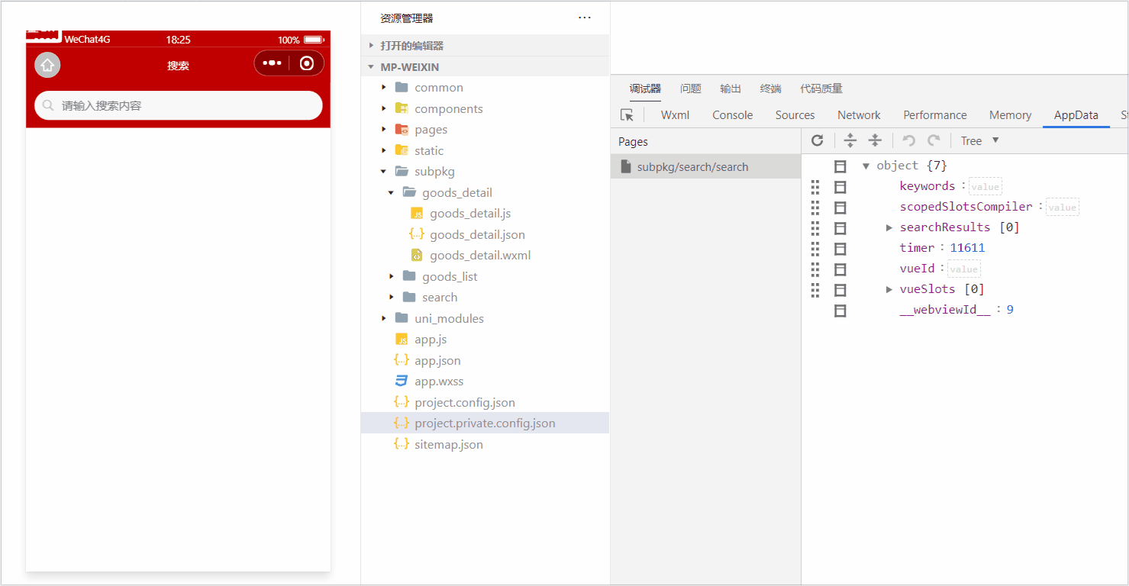1129x586 pixels.
Task: Collapse the goods_detail folder arrow
Action: tap(392, 192)
